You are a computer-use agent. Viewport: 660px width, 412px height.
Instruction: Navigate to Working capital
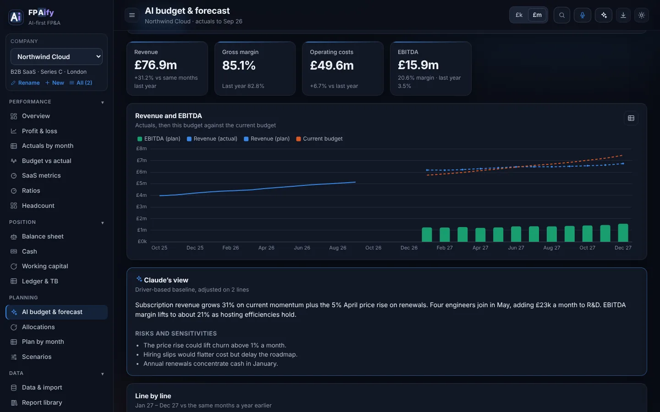coord(57,266)
